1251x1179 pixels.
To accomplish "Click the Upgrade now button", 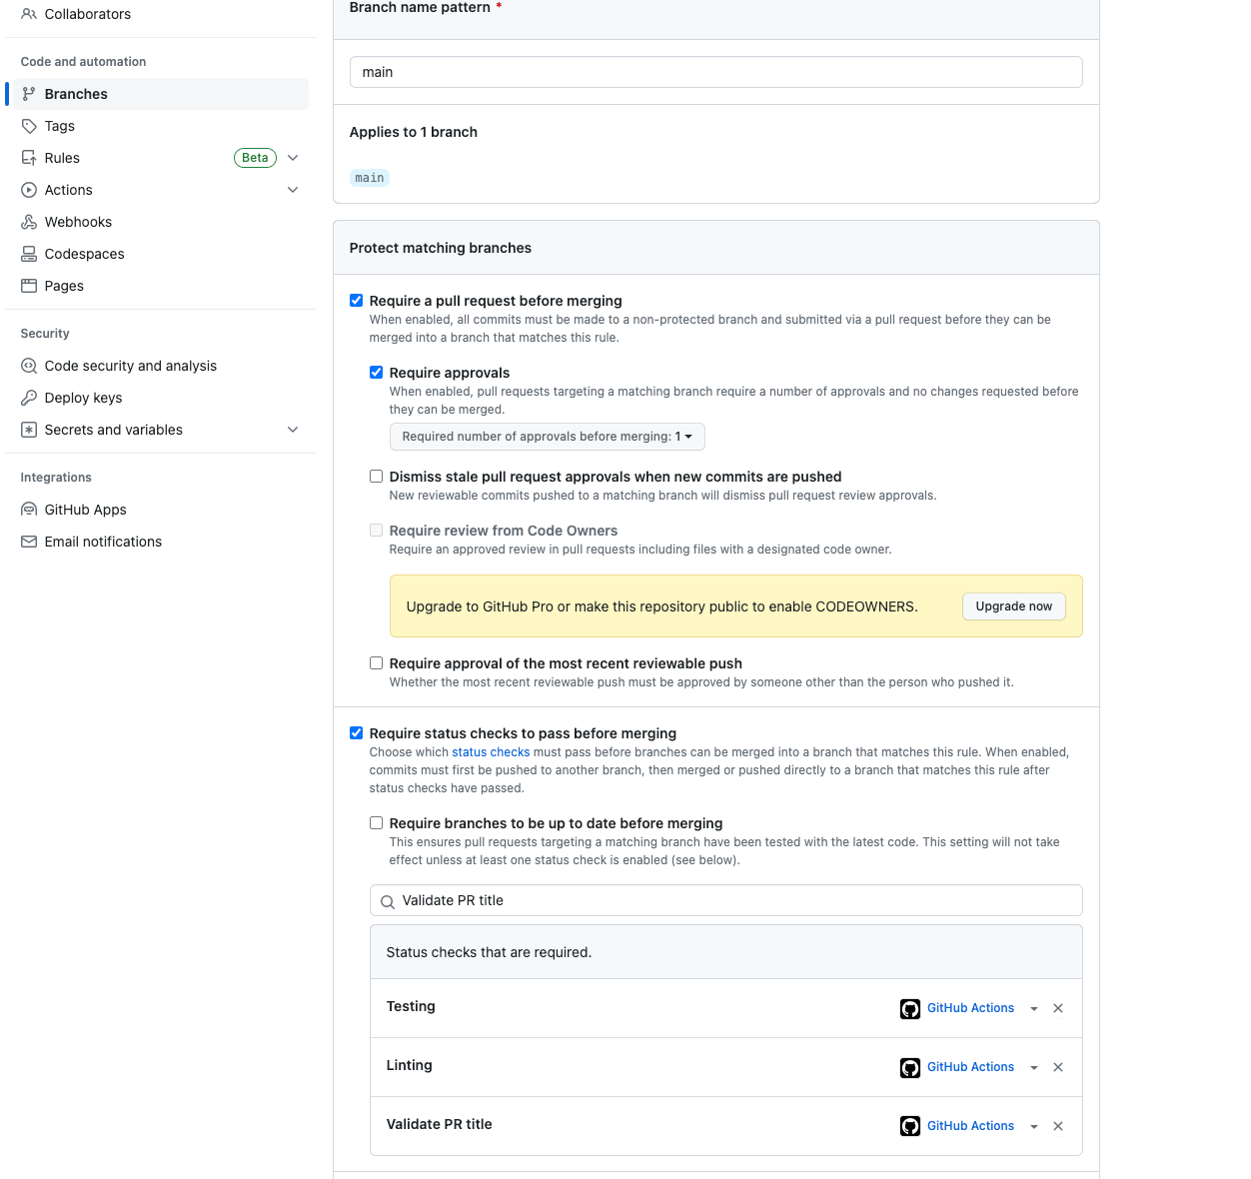I will 1013,606.
